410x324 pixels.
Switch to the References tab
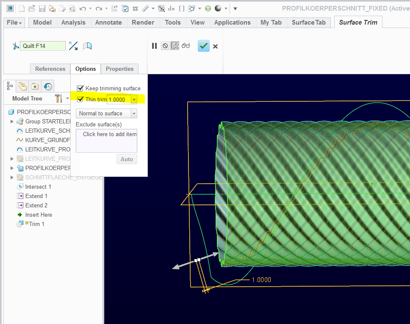[x=50, y=69]
